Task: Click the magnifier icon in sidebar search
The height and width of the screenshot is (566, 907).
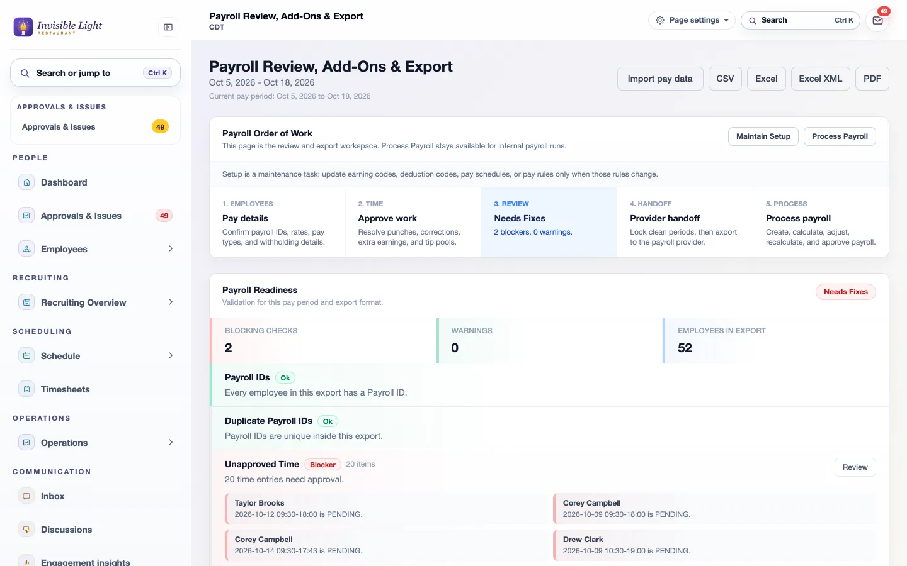Action: 25,74
